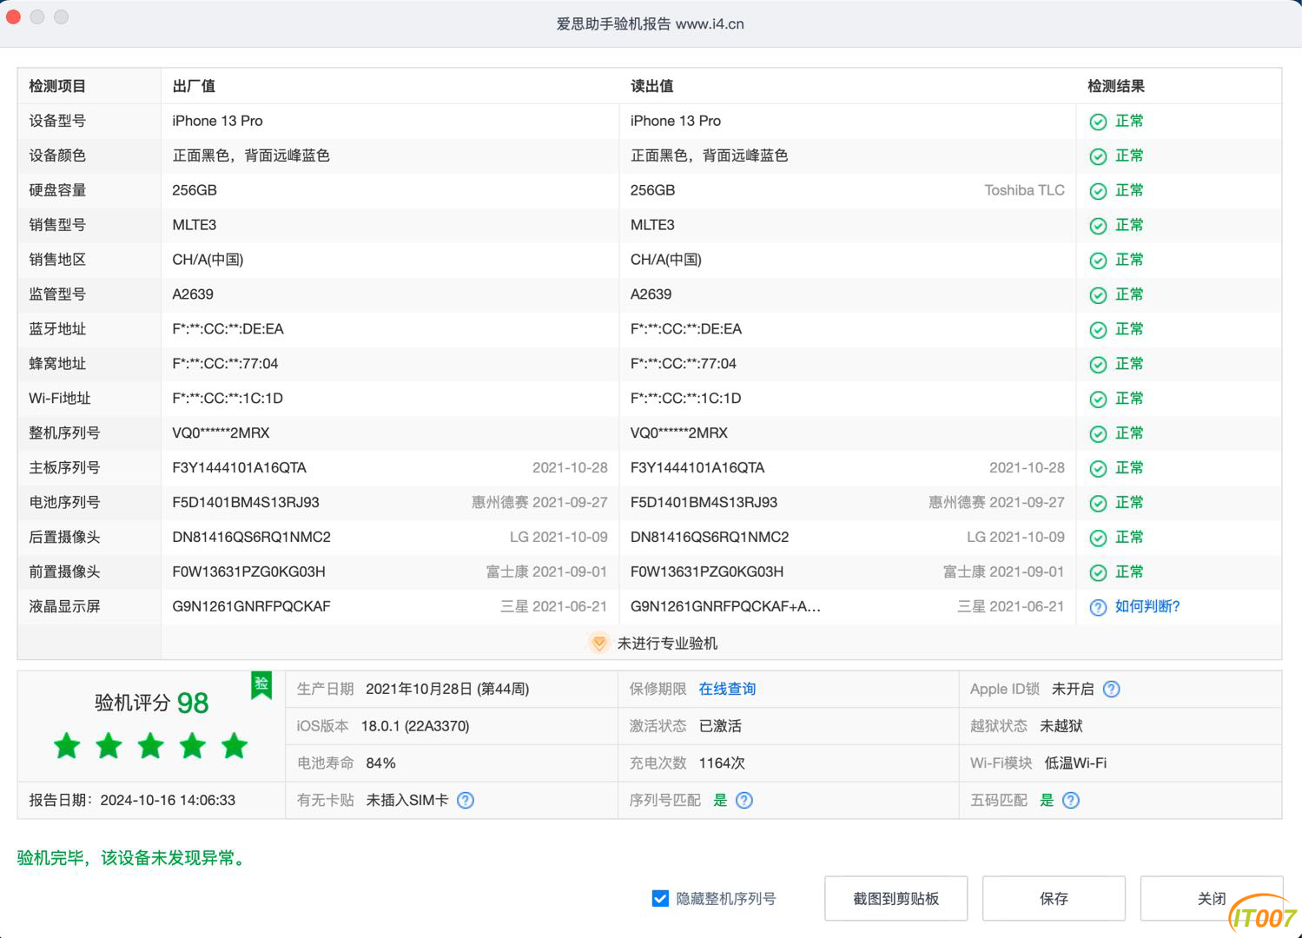Click the green check icon in Wi-Fi地址 row
The width and height of the screenshot is (1302, 938).
[1098, 400]
